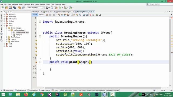The height and width of the screenshot is (97, 173).
Task: Expand the AllGraphics project node
Action: tap(4, 14)
